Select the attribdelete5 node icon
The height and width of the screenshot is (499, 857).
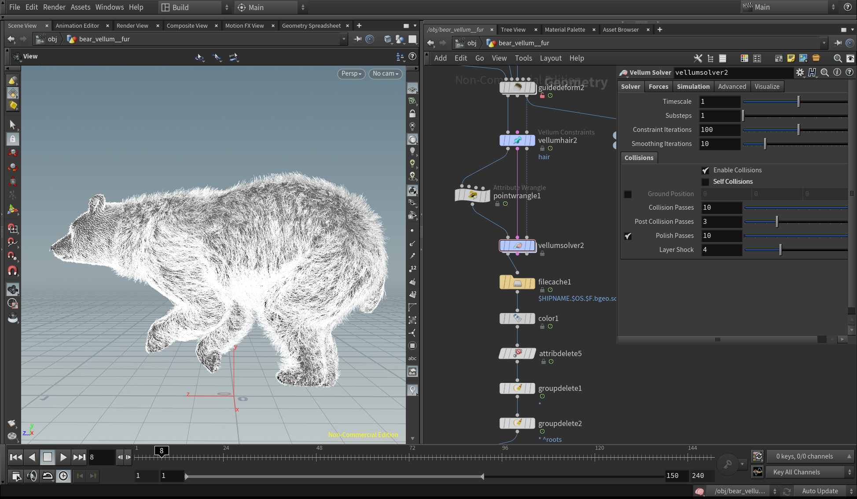[x=518, y=353]
